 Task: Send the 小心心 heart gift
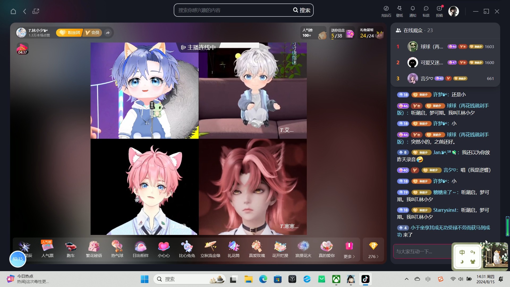click(164, 249)
